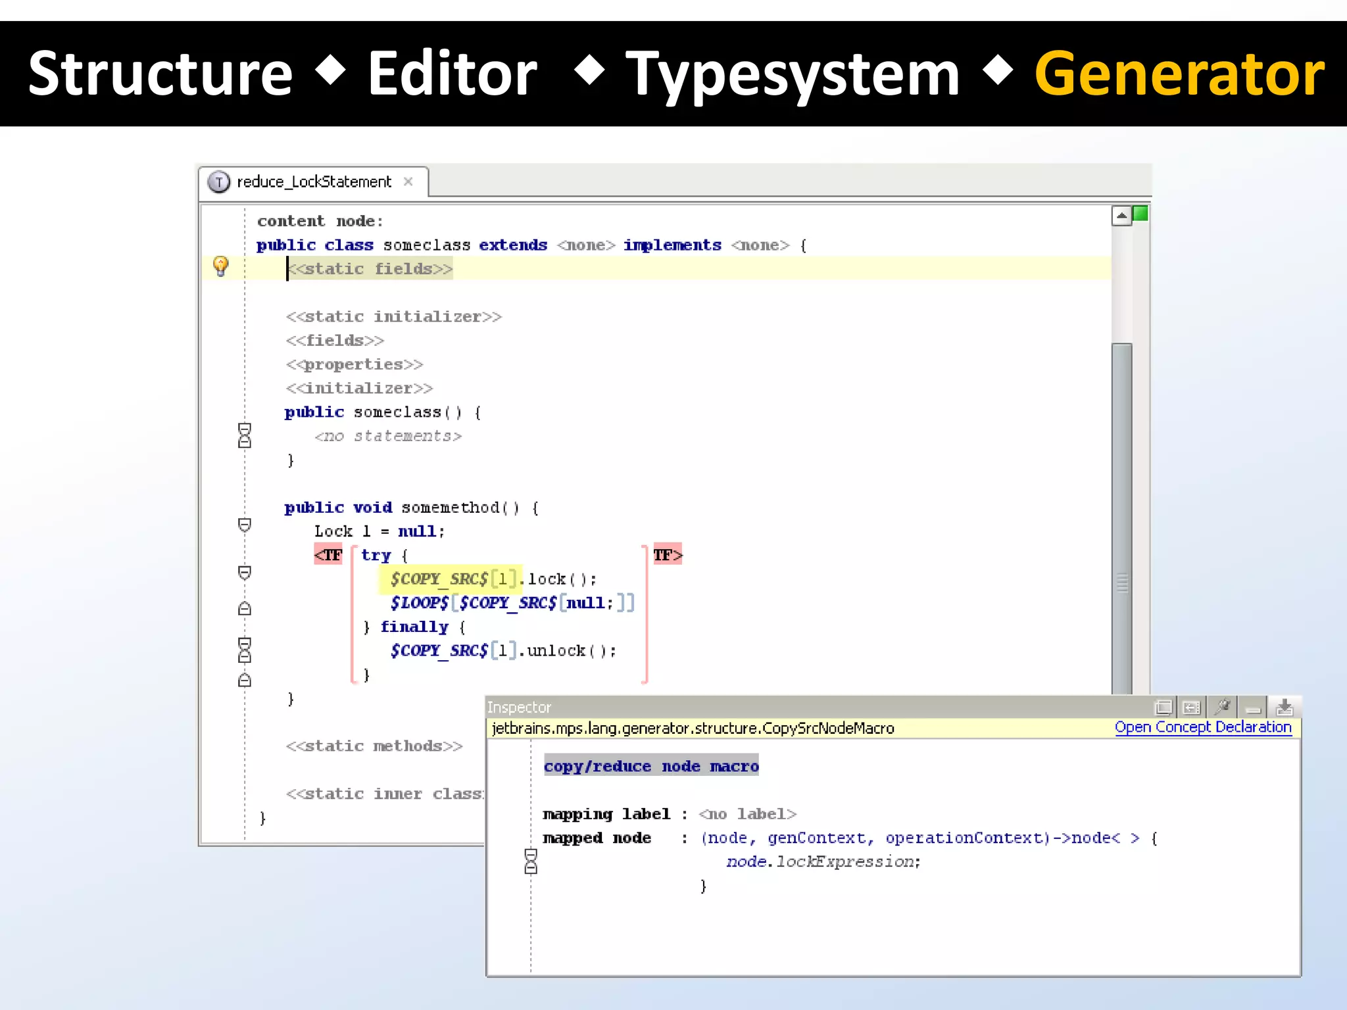1347x1010 pixels.
Task: Collapse the mapped node fold in Inspector
Action: point(531,855)
